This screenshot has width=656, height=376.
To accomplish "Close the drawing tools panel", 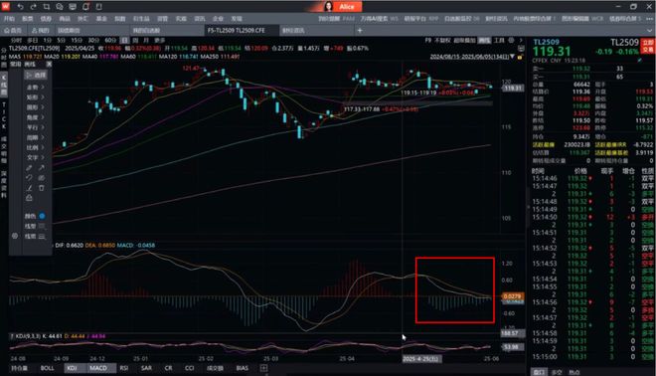I will click(x=49, y=64).
